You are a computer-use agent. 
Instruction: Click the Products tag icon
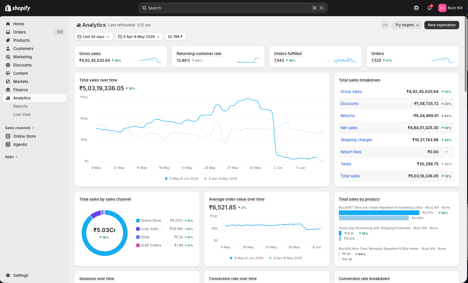(x=8, y=40)
